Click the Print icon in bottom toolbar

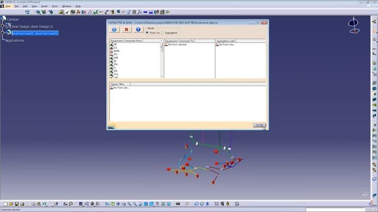(22, 204)
